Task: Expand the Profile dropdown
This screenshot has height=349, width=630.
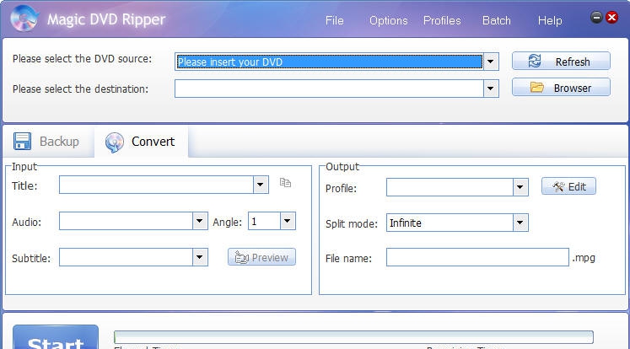Action: click(x=520, y=187)
